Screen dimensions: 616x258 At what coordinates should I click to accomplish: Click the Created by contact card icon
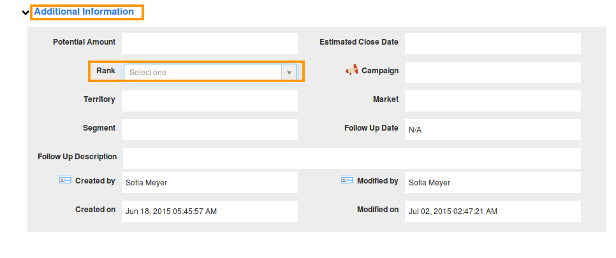(x=65, y=180)
